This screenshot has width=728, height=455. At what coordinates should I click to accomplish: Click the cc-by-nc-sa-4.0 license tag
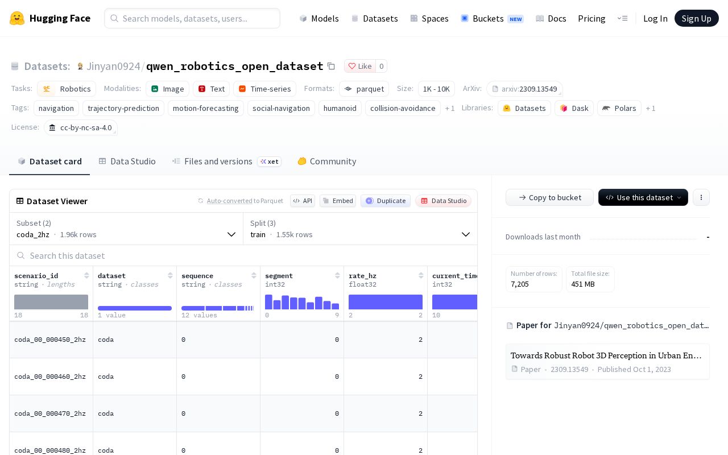pyautogui.click(x=81, y=127)
